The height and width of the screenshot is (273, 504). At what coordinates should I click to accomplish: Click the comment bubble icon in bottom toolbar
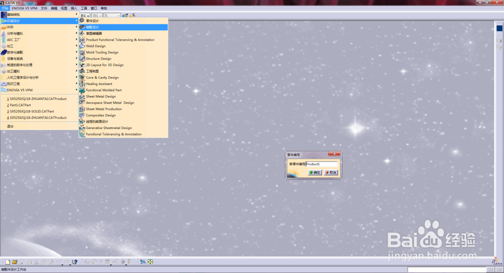coord(94,262)
